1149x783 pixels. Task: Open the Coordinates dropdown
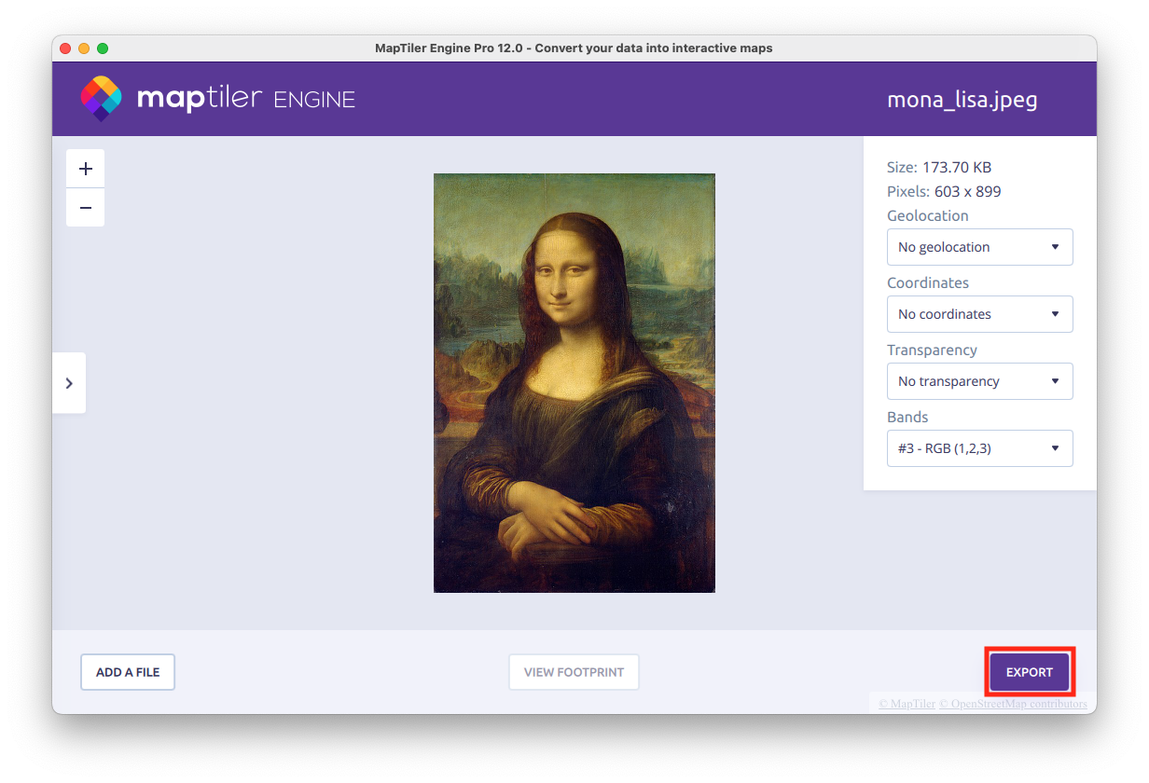click(979, 314)
